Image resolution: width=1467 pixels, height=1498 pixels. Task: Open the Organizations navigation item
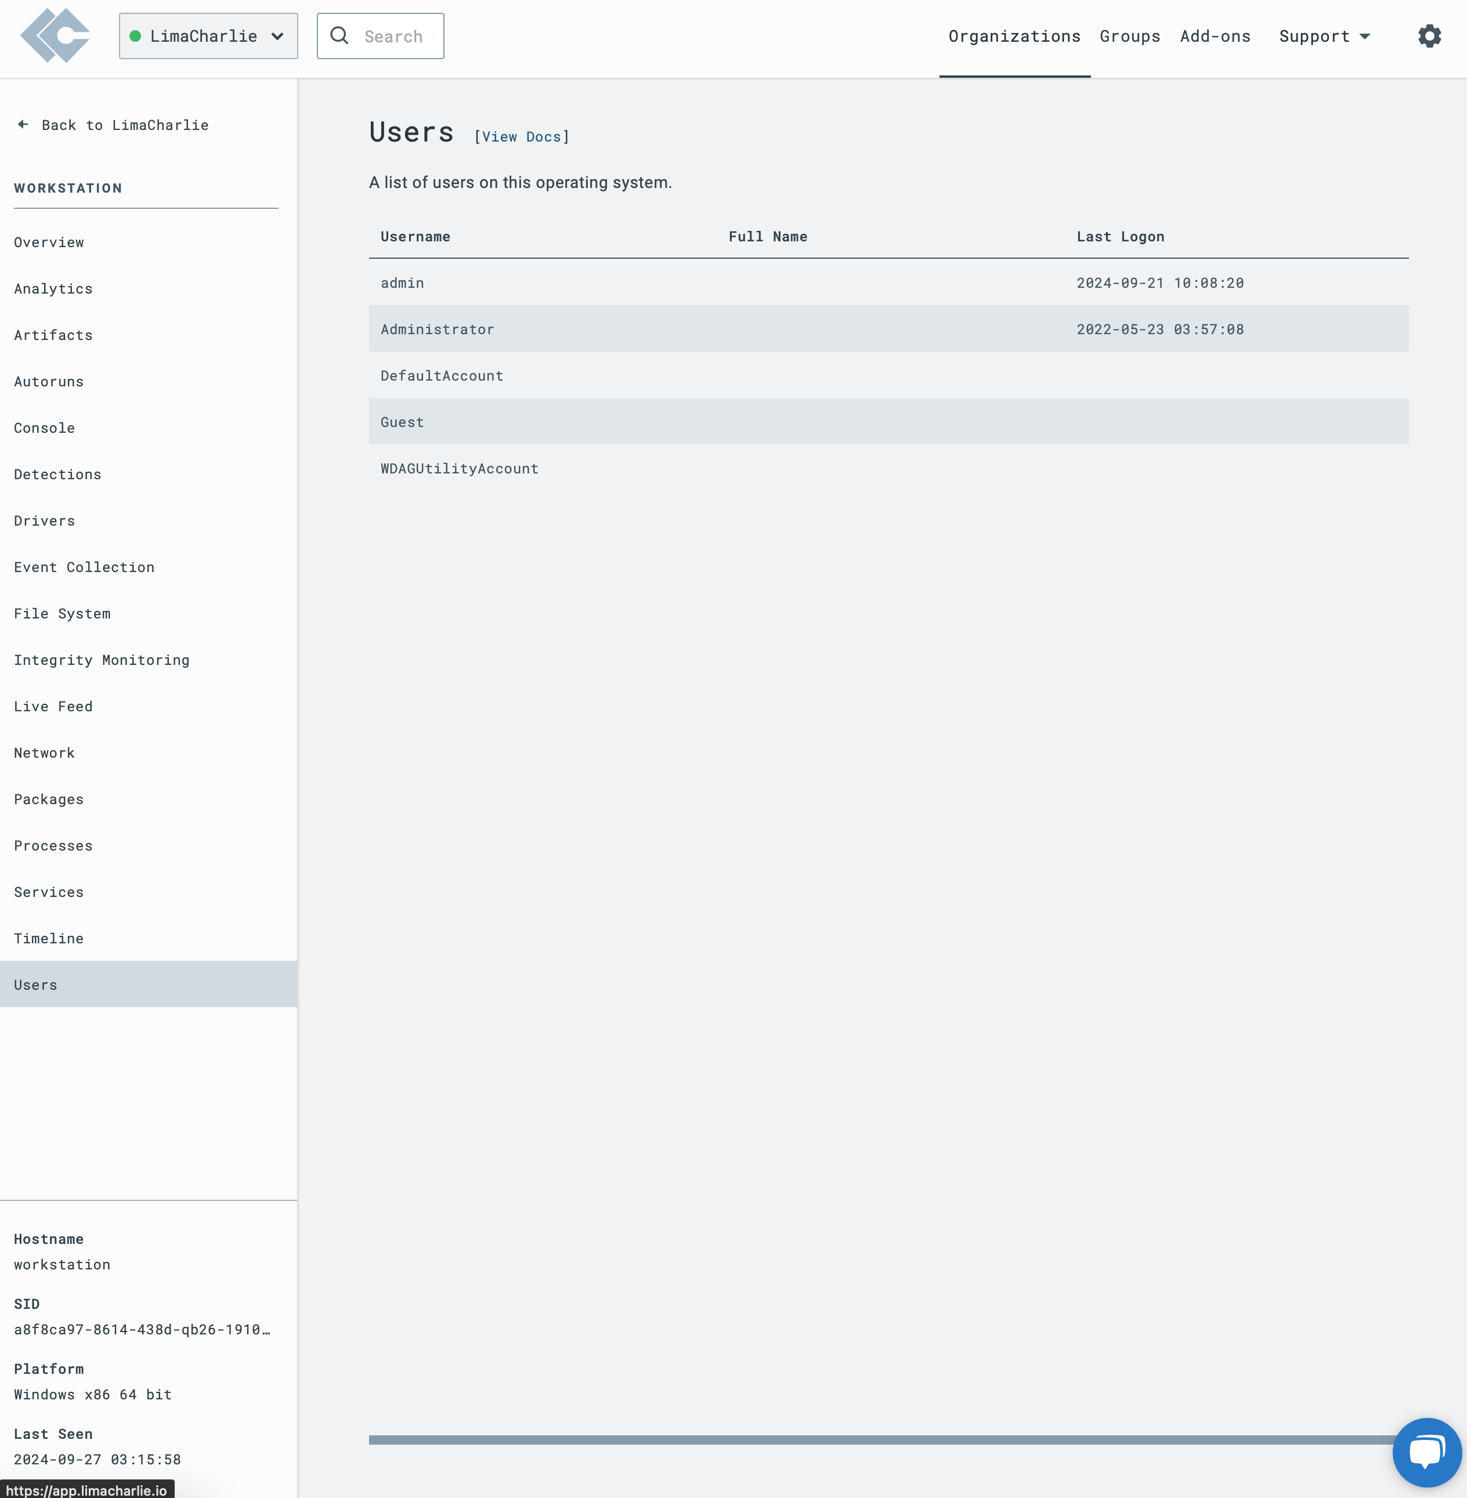1014,37
